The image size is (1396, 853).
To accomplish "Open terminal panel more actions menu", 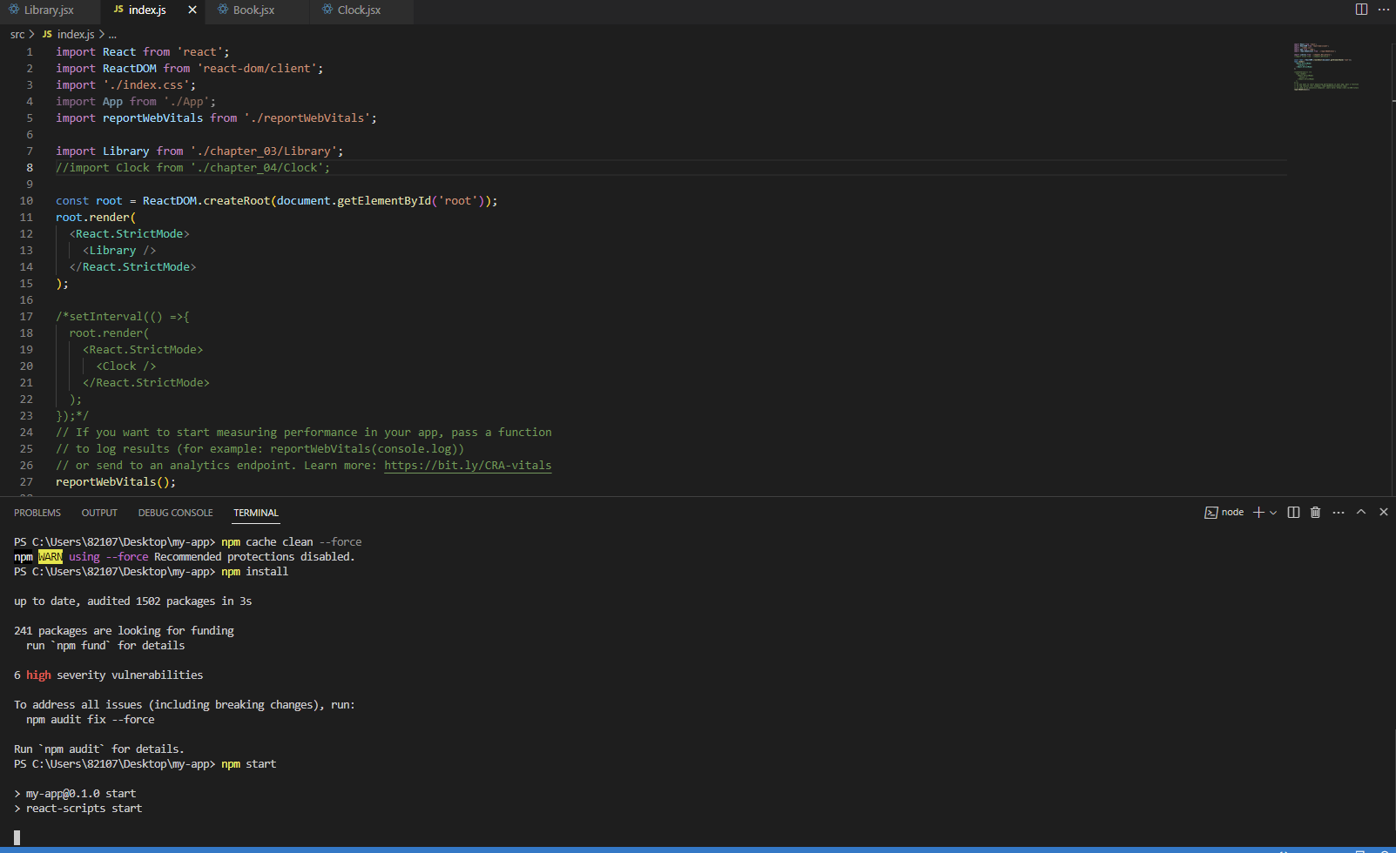I will pos(1339,512).
